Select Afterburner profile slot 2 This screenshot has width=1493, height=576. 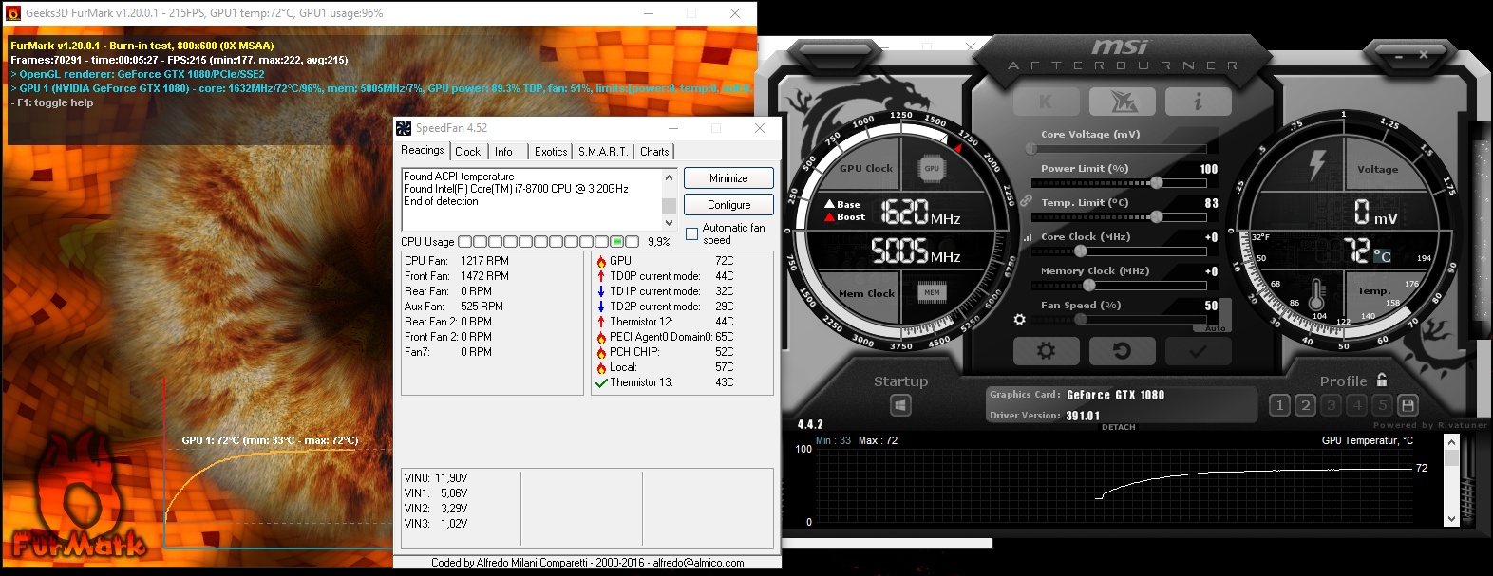pyautogui.click(x=1305, y=405)
